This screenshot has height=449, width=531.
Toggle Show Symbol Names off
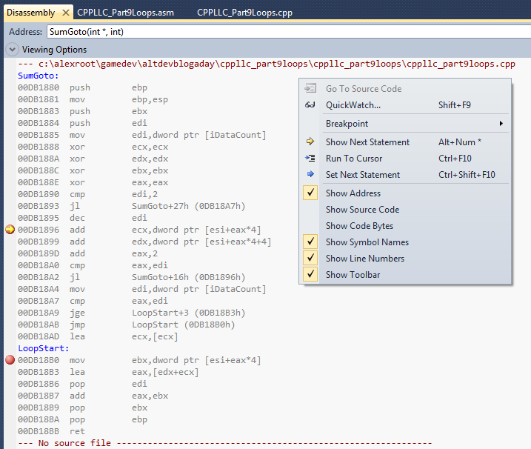pyautogui.click(x=367, y=242)
